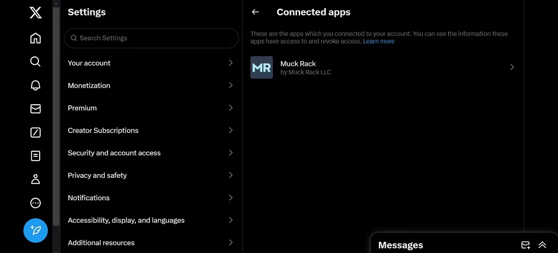
Task: Open Monetization settings item
Action: click(x=89, y=86)
